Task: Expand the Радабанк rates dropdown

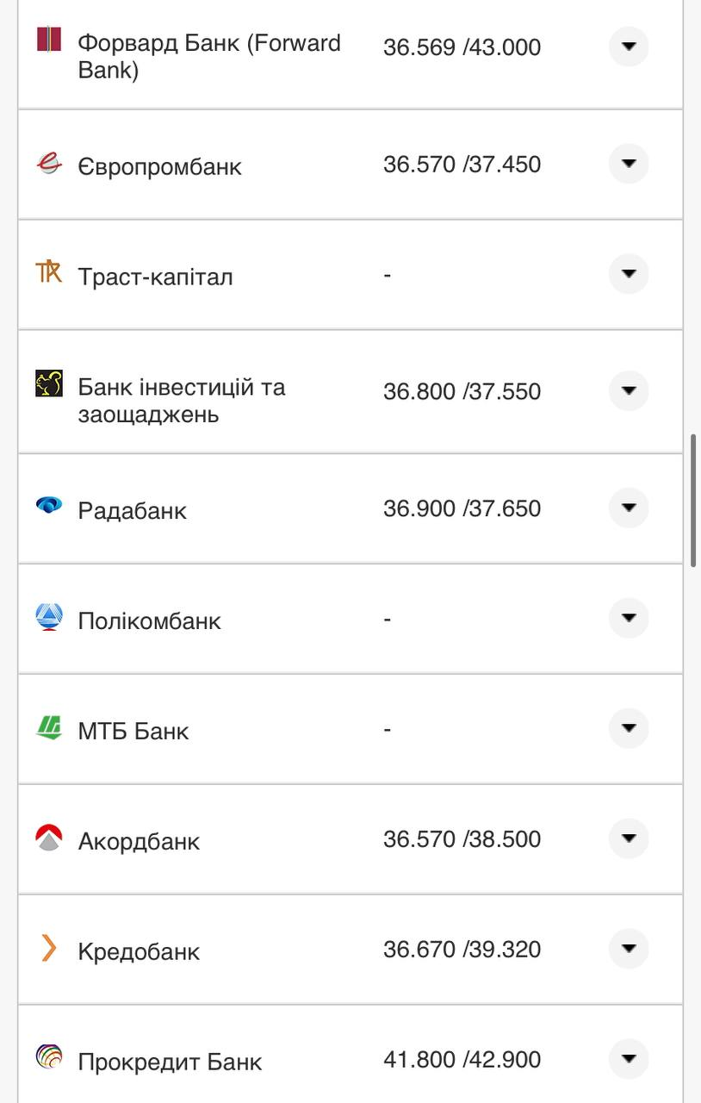Action: pyautogui.click(x=629, y=508)
